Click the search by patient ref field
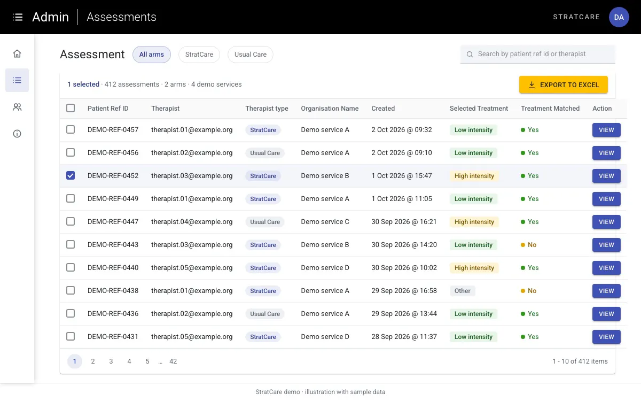Screen dimensions: 641x401 538,54
